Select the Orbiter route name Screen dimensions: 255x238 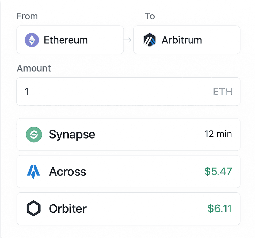point(68,209)
